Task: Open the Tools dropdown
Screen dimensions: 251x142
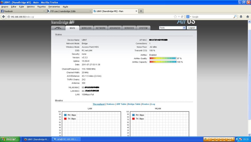Action: [x=172, y=28]
